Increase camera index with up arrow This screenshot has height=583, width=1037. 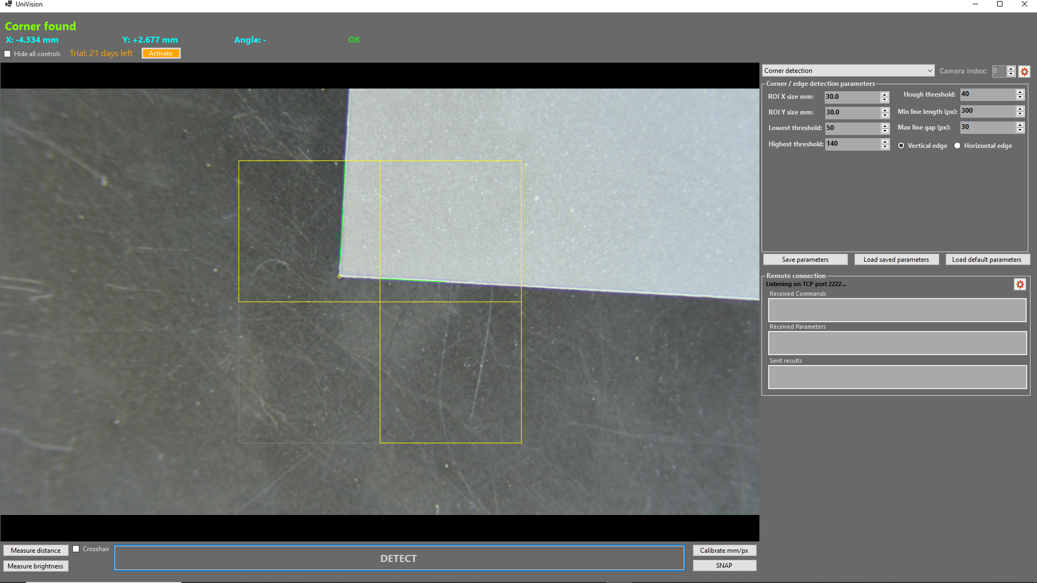(x=1011, y=69)
